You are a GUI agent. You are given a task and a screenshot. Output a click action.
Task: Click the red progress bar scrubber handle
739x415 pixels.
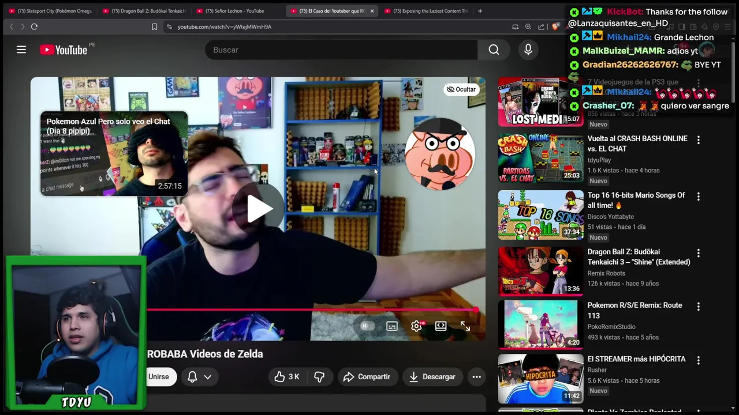click(x=476, y=310)
